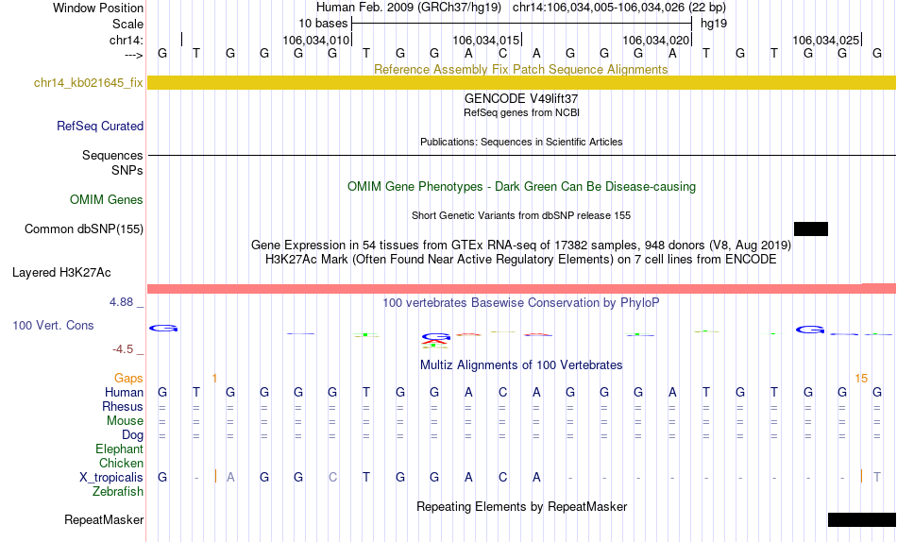Click the 'Zebrafish' species label
Viewport: 897px width, 542px height.
click(x=118, y=492)
